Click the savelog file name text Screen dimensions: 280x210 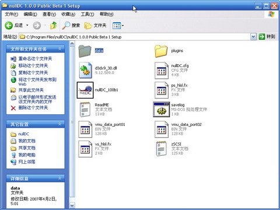pyautogui.click(x=178, y=105)
